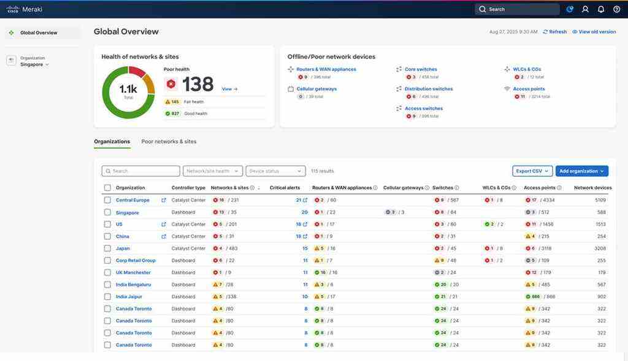Open the help question mark icon
Image resolution: width=628 pixels, height=361 pixels.
[616, 9]
